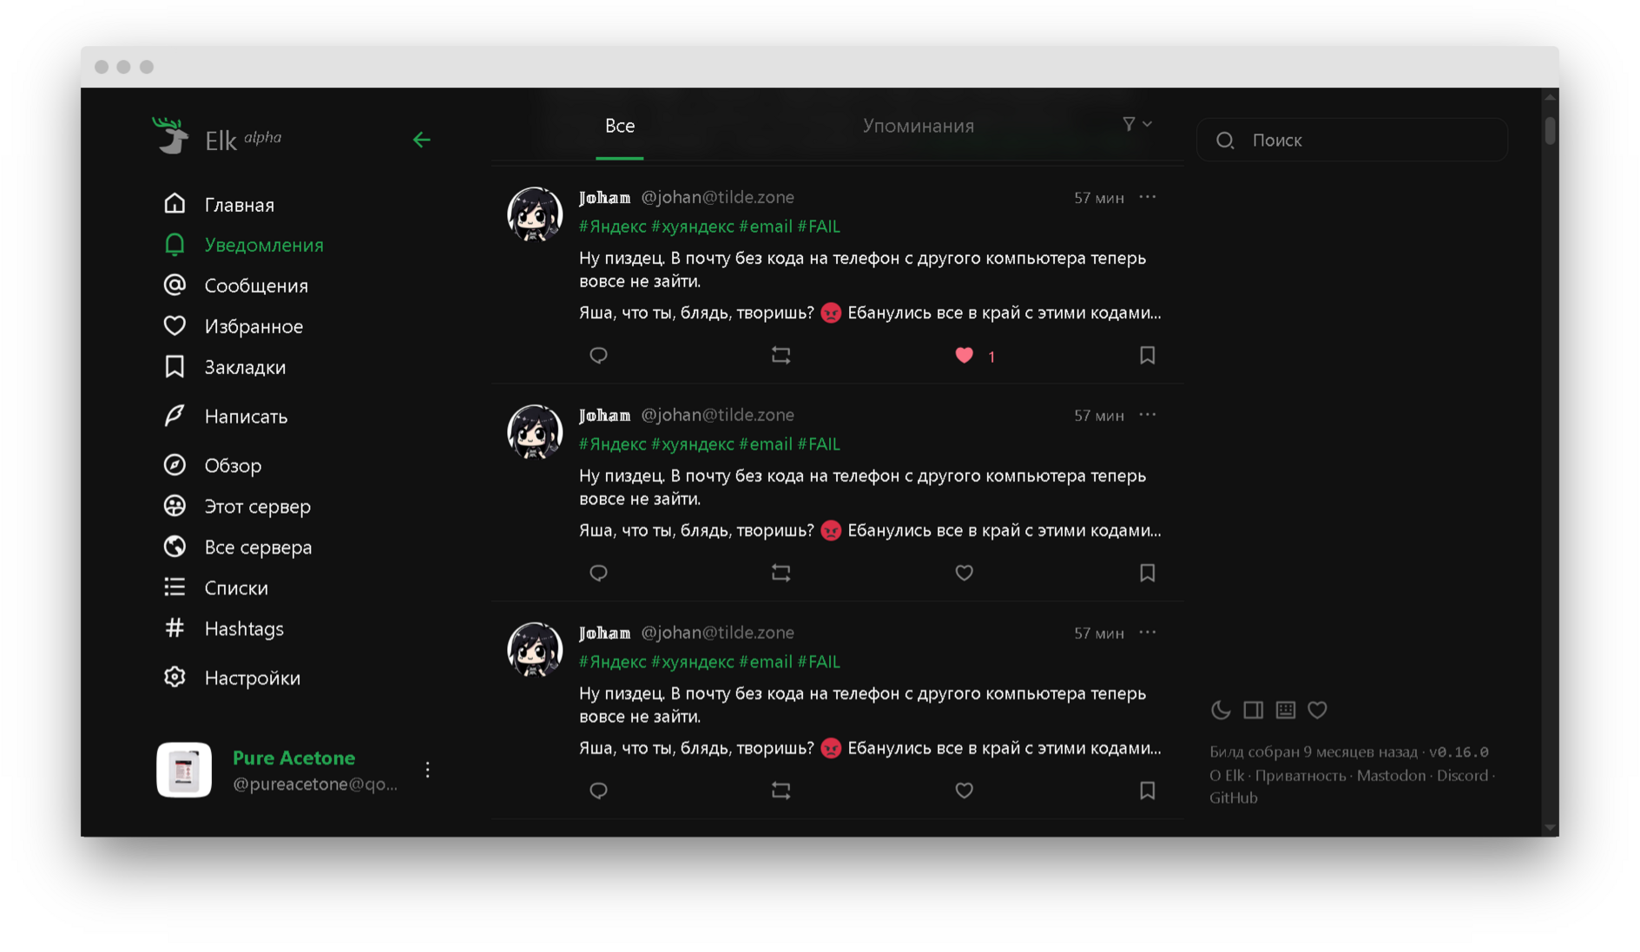Toggle dark mode moon icon
This screenshot has width=1640, height=952.
click(x=1221, y=711)
